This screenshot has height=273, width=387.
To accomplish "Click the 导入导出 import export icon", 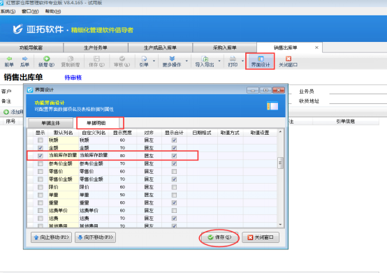I will pos(205,59).
